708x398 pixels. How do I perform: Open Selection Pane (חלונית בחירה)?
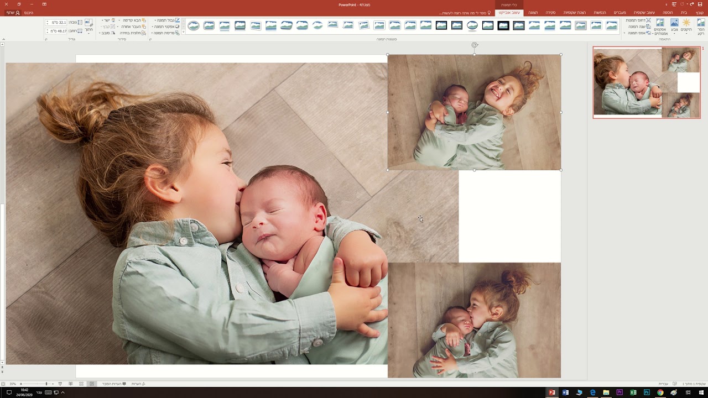click(133, 33)
